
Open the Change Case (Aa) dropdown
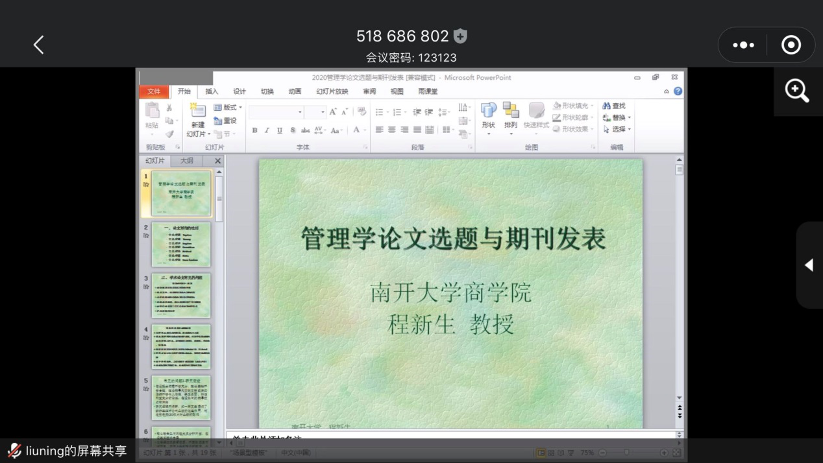pyautogui.click(x=336, y=130)
